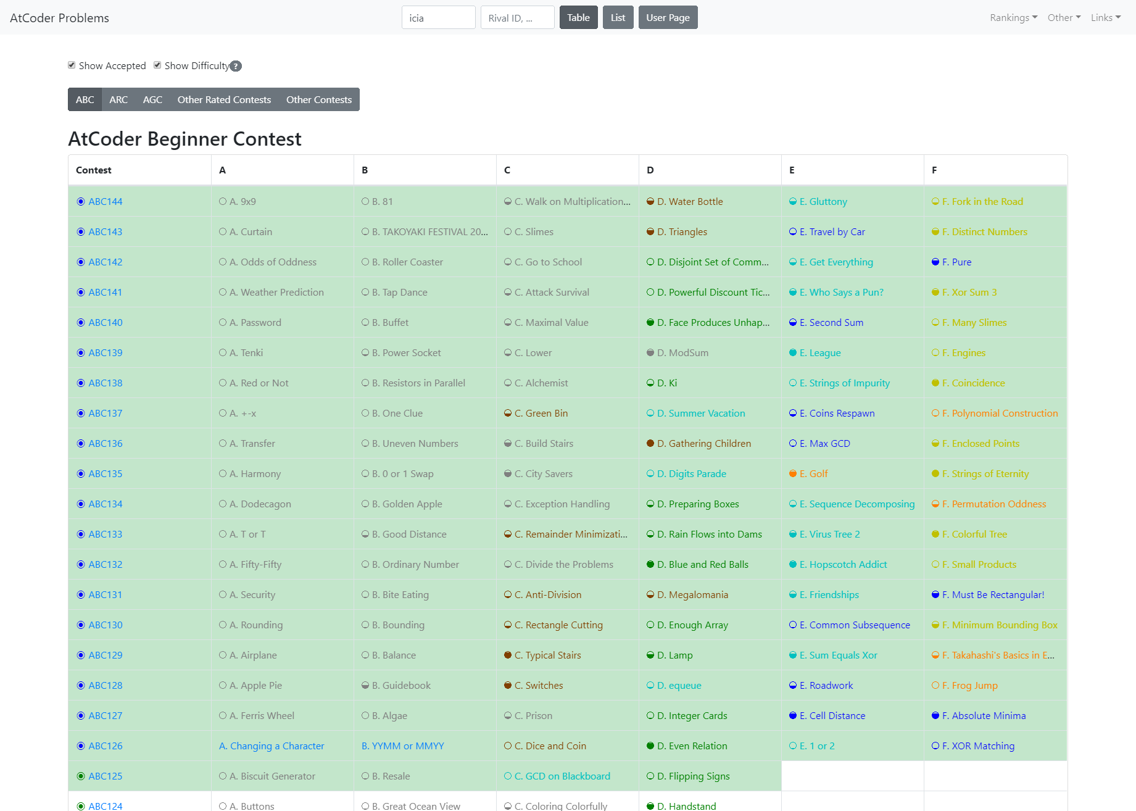
Task: Open the ABC143 contest link
Action: (106, 232)
